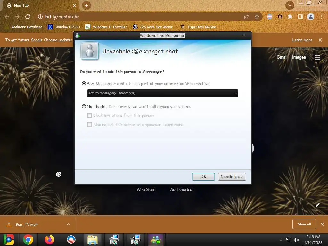Tick Block invitations from this person checkbox
Image resolution: width=328 pixels, height=246 pixels.
coord(90,115)
